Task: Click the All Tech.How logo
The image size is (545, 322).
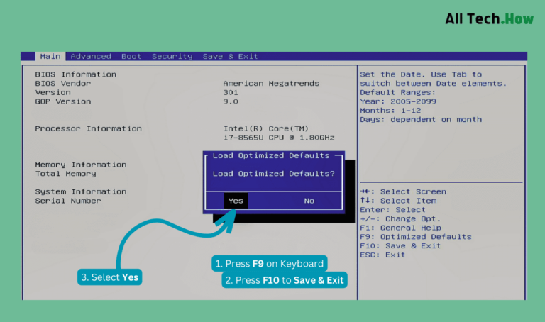Action: tap(489, 19)
